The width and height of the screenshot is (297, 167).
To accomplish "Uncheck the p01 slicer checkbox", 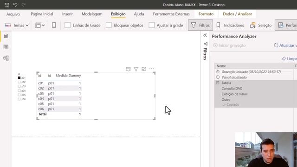I will click(x=19, y=78).
